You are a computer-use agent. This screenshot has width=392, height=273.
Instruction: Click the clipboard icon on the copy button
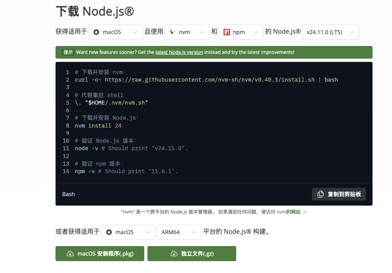tap(321, 194)
